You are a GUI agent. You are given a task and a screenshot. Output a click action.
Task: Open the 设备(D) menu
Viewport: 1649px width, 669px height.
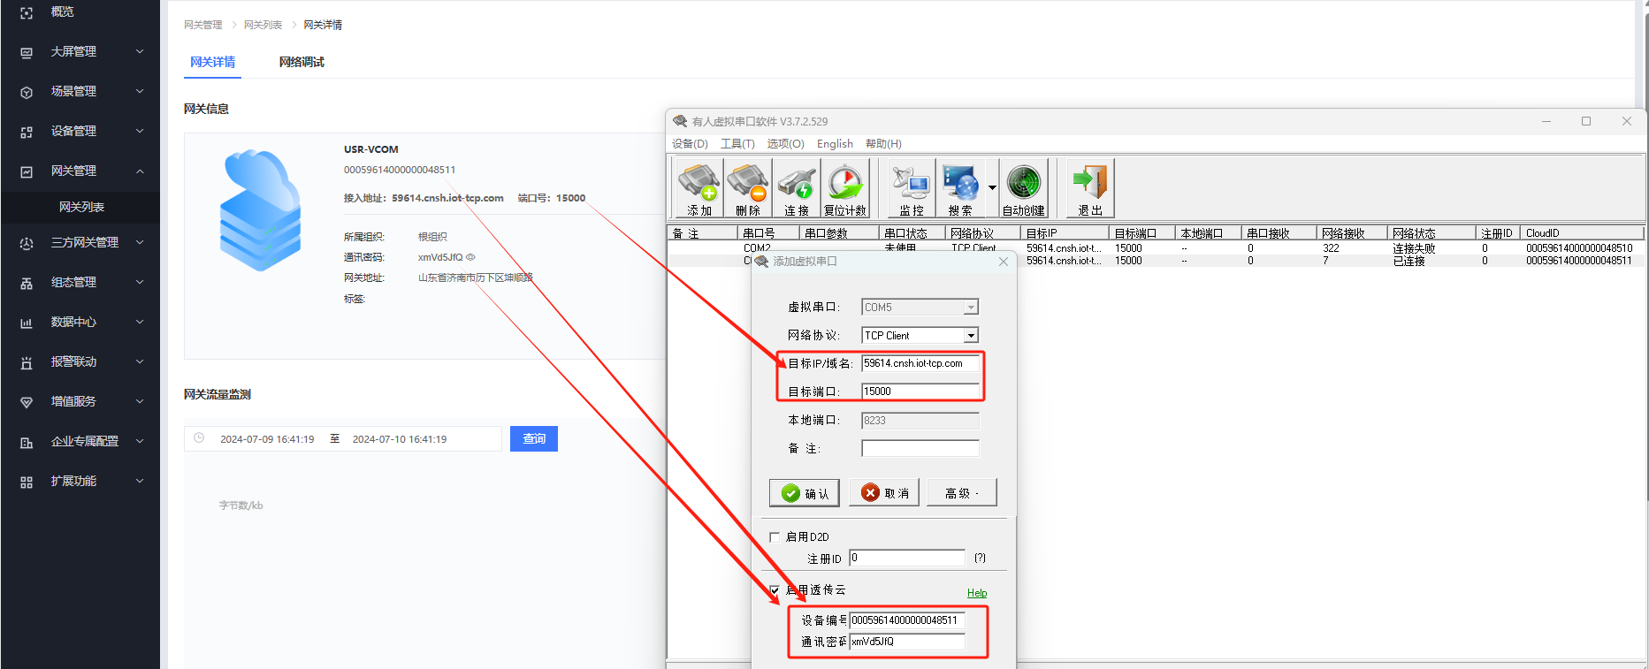(690, 143)
